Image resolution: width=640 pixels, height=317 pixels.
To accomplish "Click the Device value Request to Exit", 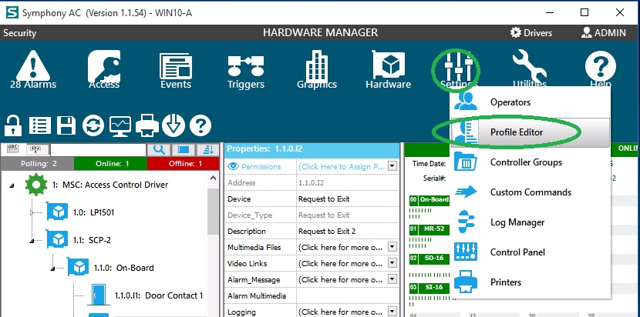I will click(324, 199).
